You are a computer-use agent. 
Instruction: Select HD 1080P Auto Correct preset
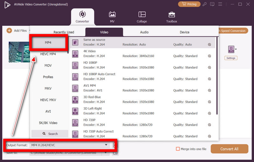click(143, 76)
